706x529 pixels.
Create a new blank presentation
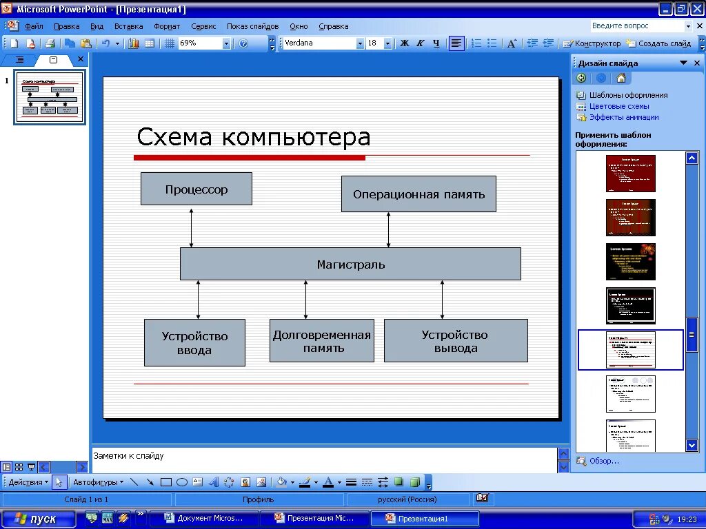pos(14,43)
